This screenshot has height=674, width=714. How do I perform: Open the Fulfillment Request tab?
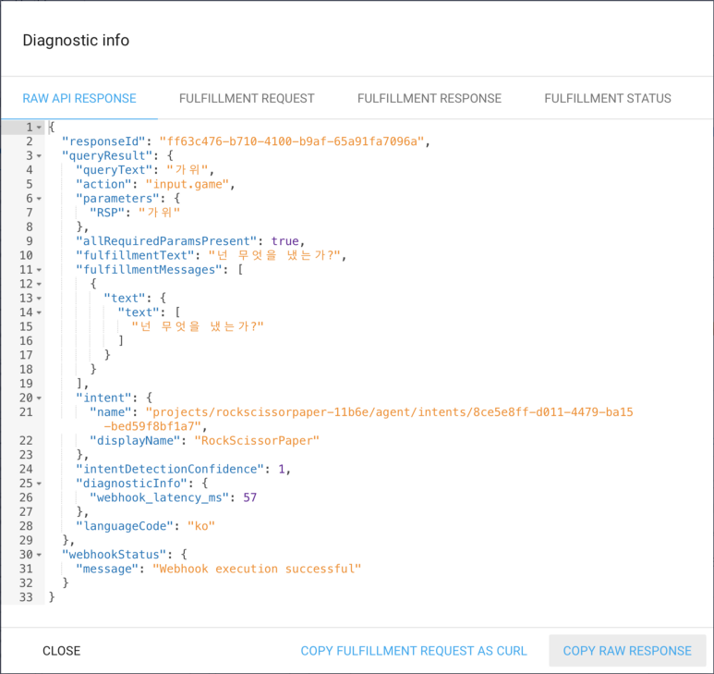click(x=247, y=98)
